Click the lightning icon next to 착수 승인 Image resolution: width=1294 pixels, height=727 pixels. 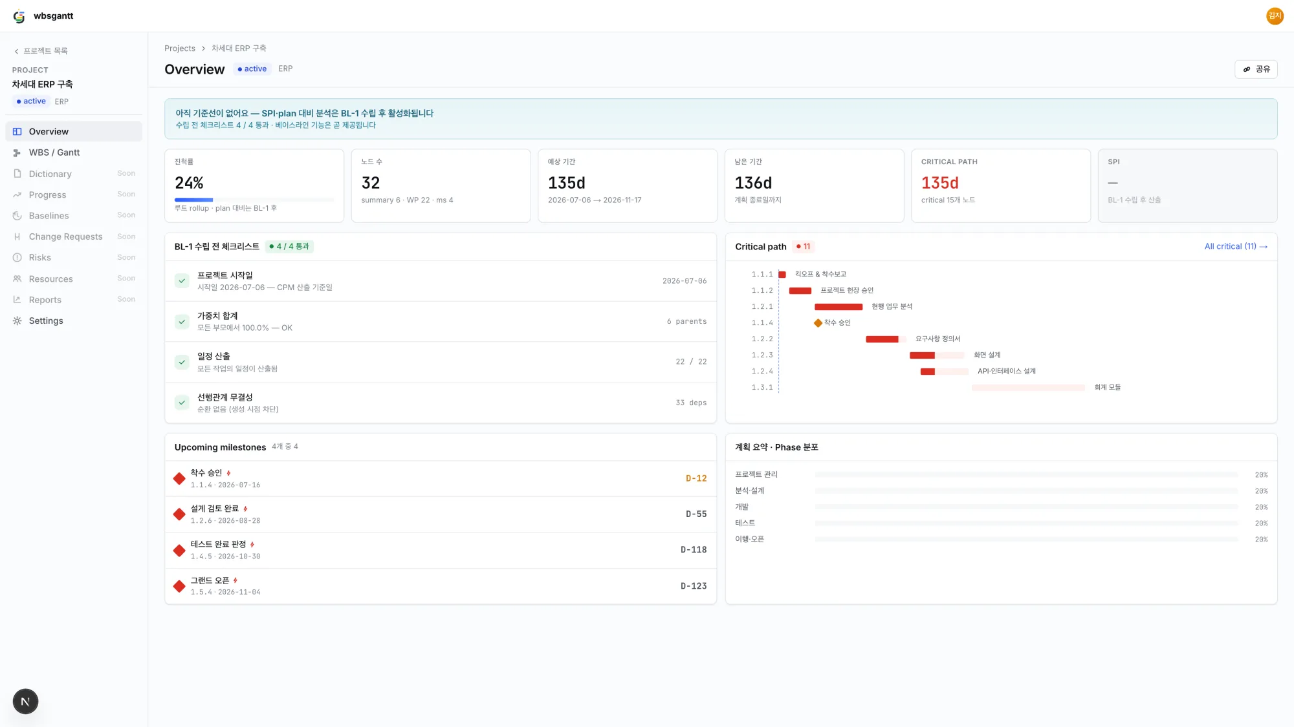tap(228, 474)
